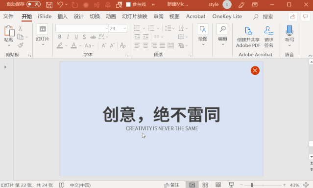Click the Clear Formatting icon
Viewport: 313px width, 188px height.
[123, 45]
